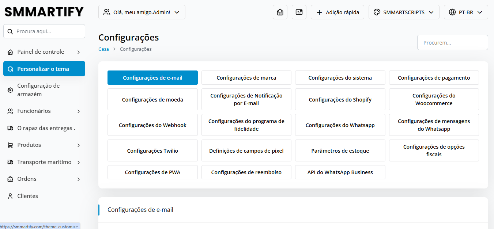Click the Funcionários people icon
Image resolution: width=494 pixels, height=229 pixels.
pos(10,111)
